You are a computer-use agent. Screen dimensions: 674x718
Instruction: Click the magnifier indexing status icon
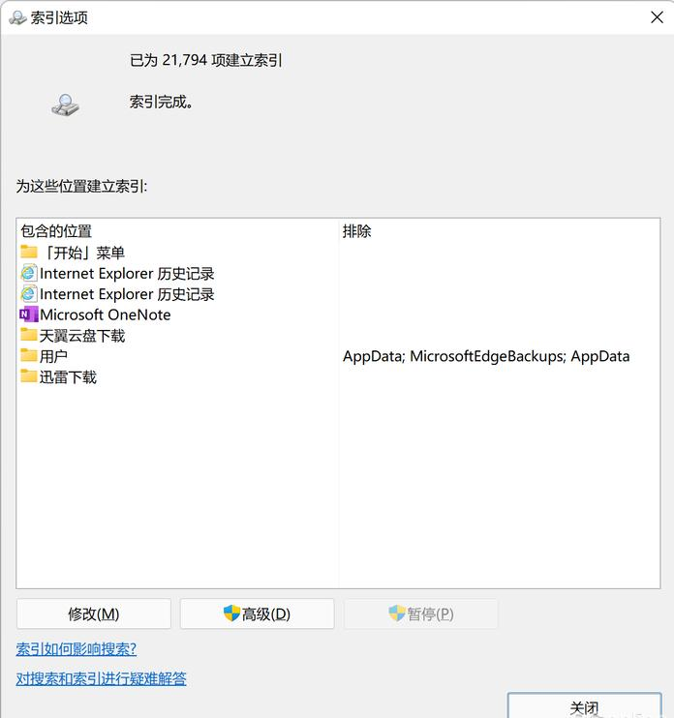[65, 105]
